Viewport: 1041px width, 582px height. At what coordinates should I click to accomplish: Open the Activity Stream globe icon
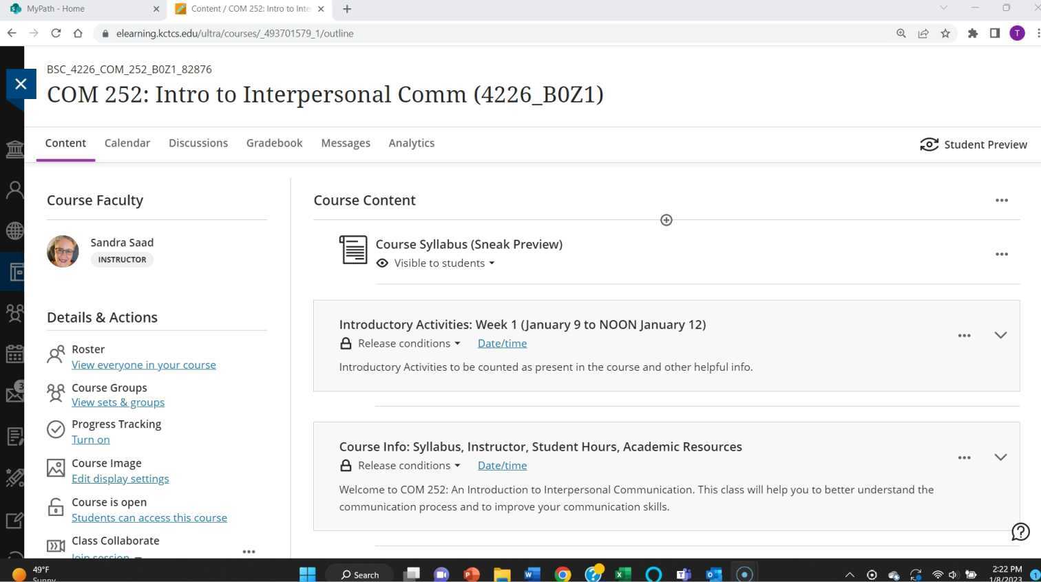15,230
